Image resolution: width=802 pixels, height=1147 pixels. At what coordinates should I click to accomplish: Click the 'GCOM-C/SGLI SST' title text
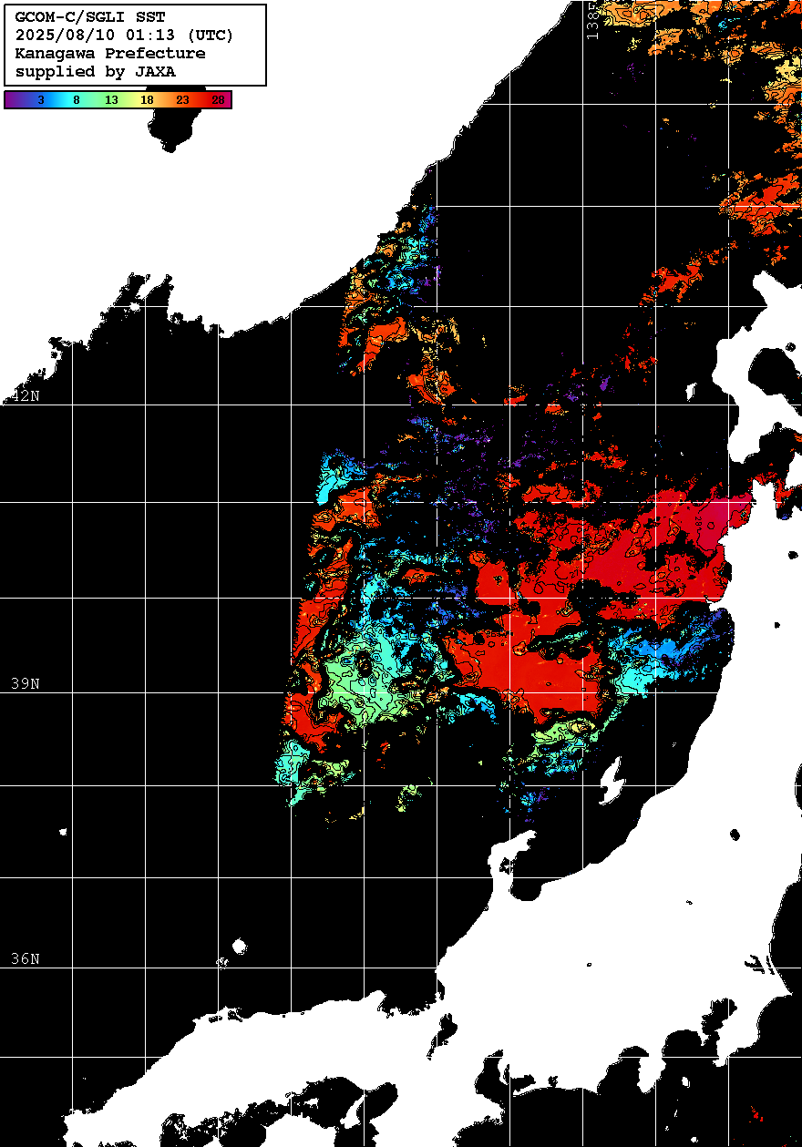[90, 17]
